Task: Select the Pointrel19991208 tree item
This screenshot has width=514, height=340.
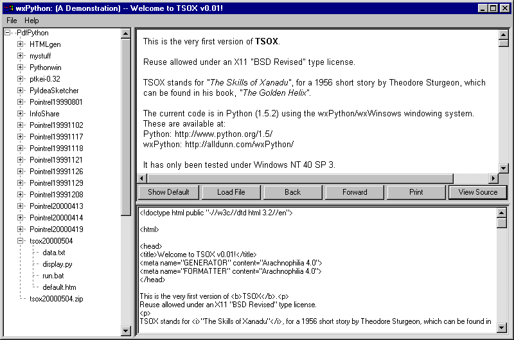Action: coord(57,195)
